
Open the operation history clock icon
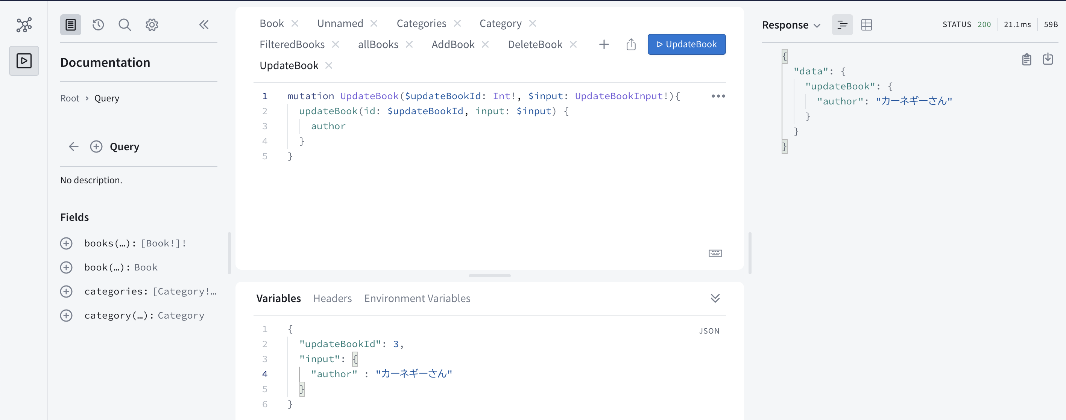(x=98, y=25)
